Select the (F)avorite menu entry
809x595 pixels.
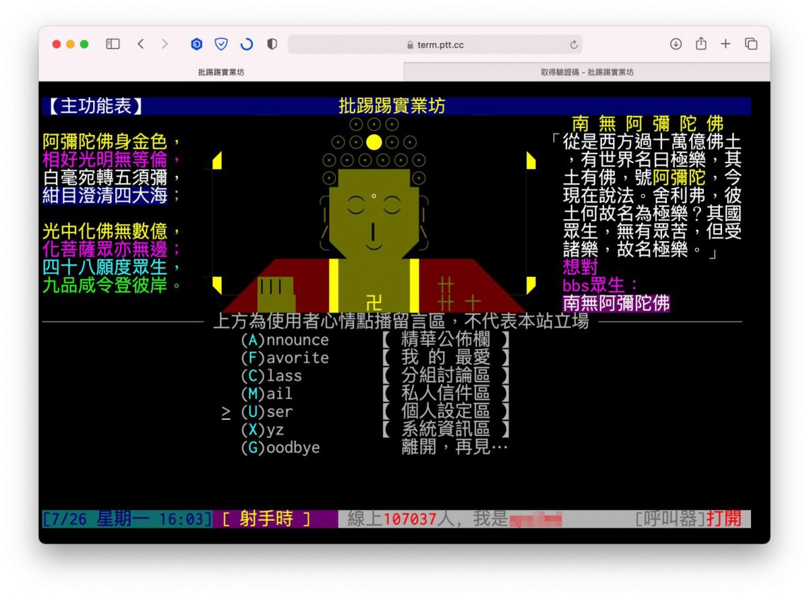tap(285, 358)
